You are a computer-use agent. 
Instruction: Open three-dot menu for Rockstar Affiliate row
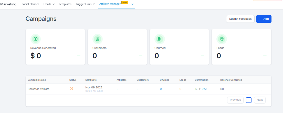pyautogui.click(x=261, y=89)
